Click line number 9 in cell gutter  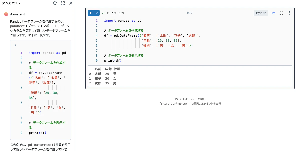click(97, 61)
